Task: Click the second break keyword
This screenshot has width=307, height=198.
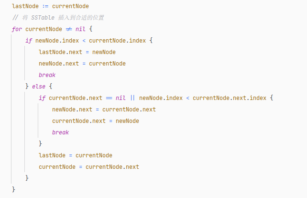Action: pyautogui.click(x=60, y=132)
